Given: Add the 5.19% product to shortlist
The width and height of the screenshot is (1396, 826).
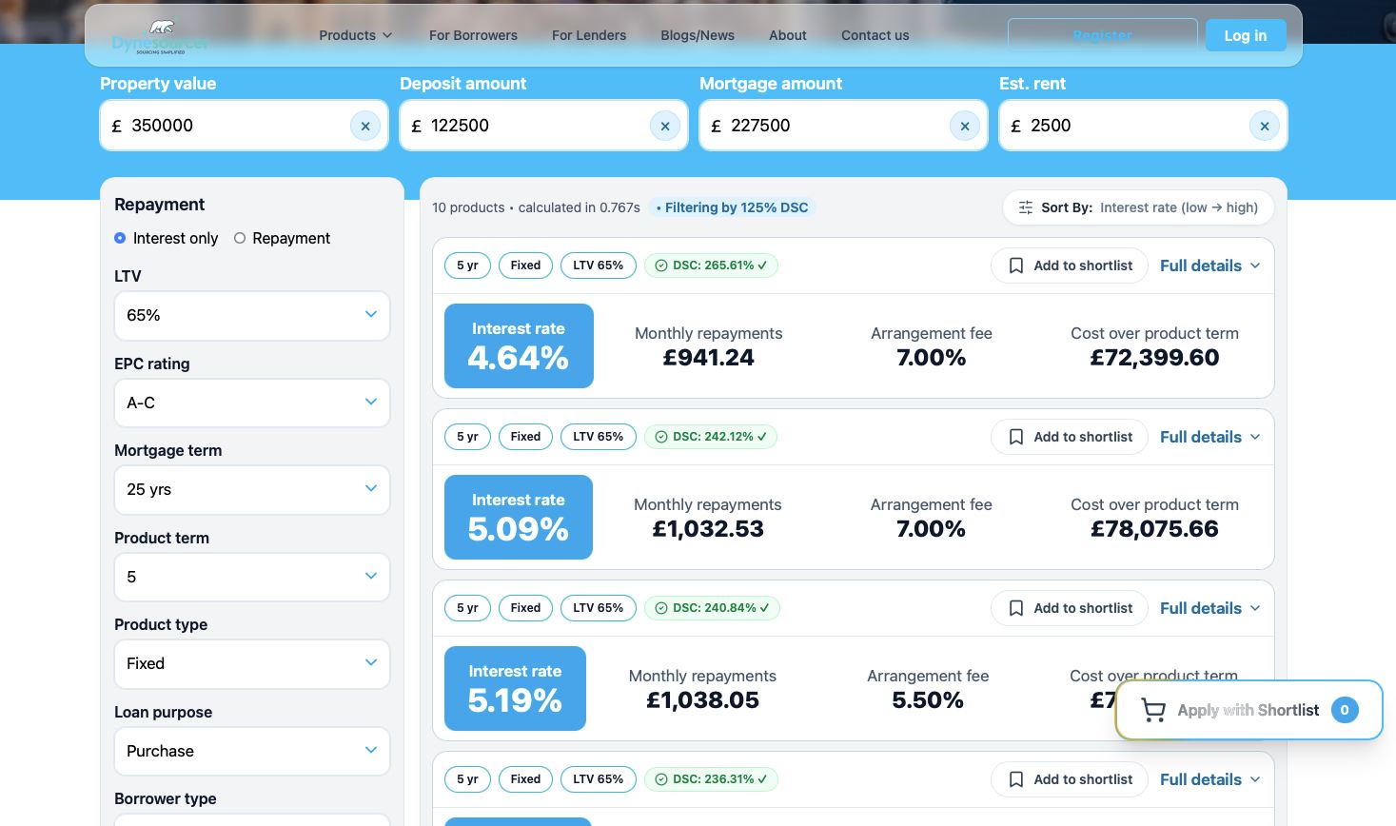Looking at the screenshot, I should (1070, 608).
